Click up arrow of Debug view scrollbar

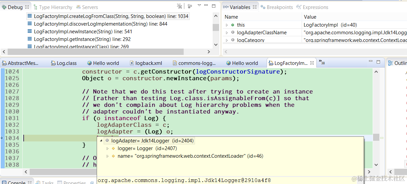pyautogui.click(x=216, y=16)
